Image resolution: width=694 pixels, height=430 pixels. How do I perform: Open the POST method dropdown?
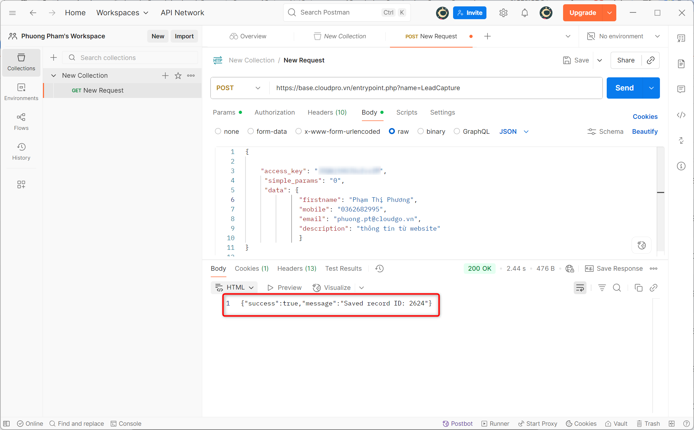point(238,88)
